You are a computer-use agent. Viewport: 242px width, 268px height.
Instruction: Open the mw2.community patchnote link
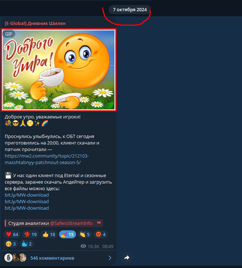47,159
